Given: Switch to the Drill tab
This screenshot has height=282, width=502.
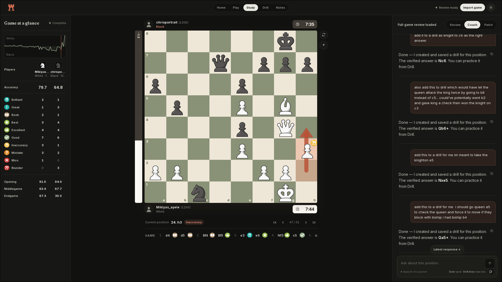Looking at the screenshot, I should click(x=266, y=8).
